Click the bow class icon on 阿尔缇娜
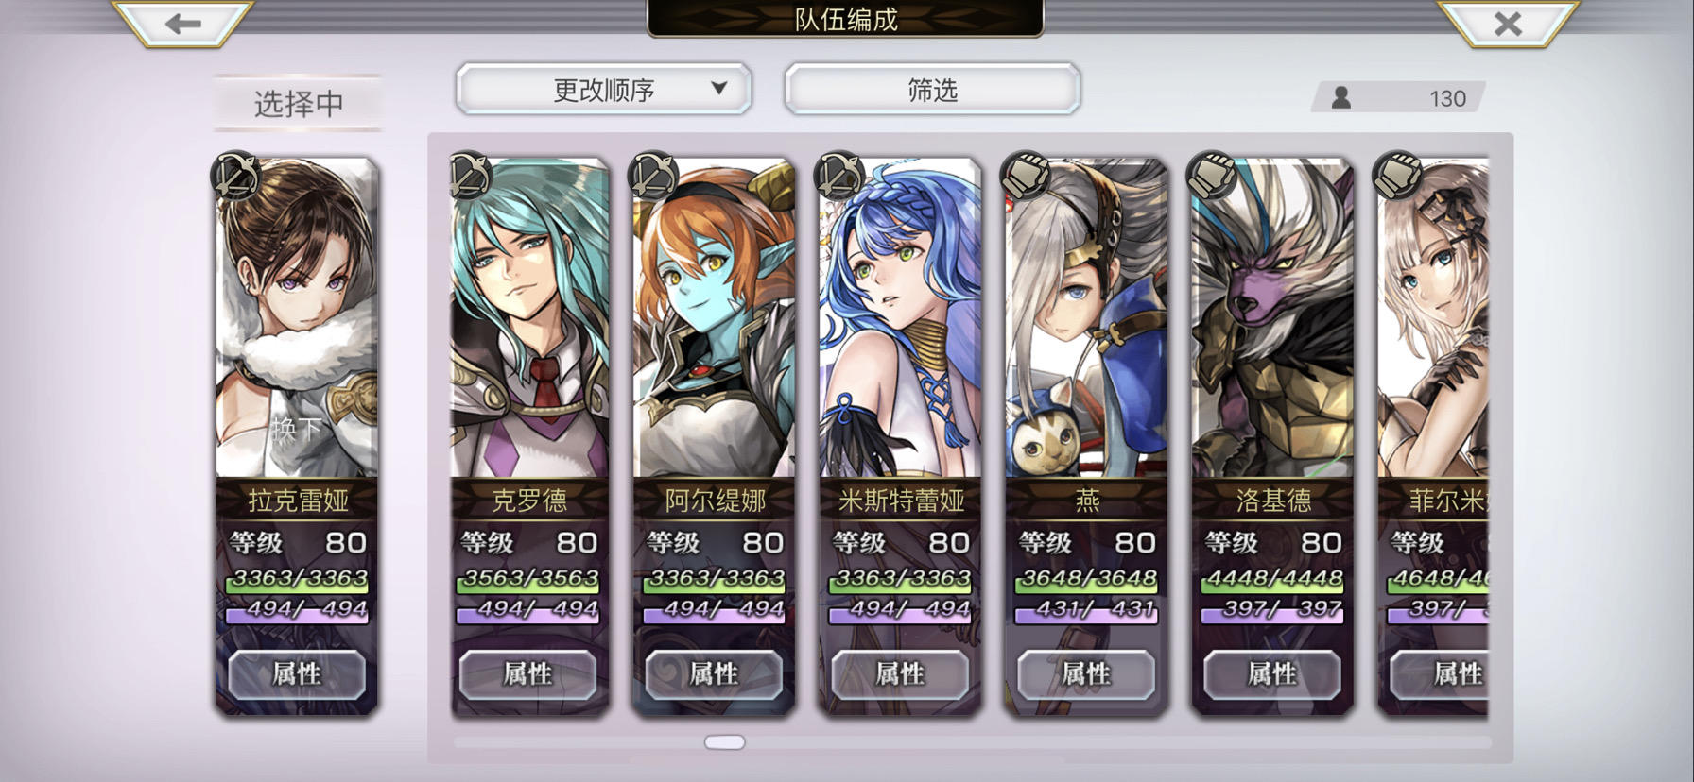The image size is (1694, 782). pos(654,176)
